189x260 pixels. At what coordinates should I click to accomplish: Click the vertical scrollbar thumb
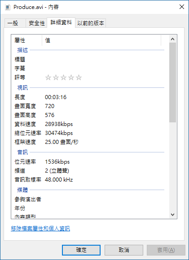(x=172, y=82)
